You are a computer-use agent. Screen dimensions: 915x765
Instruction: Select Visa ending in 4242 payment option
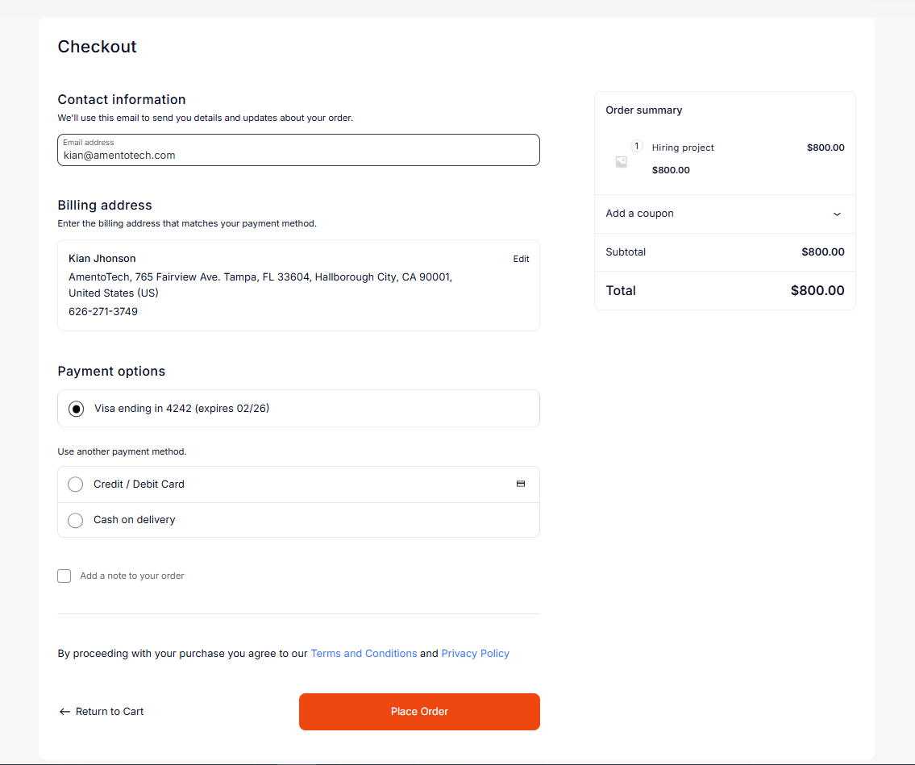[x=77, y=409]
